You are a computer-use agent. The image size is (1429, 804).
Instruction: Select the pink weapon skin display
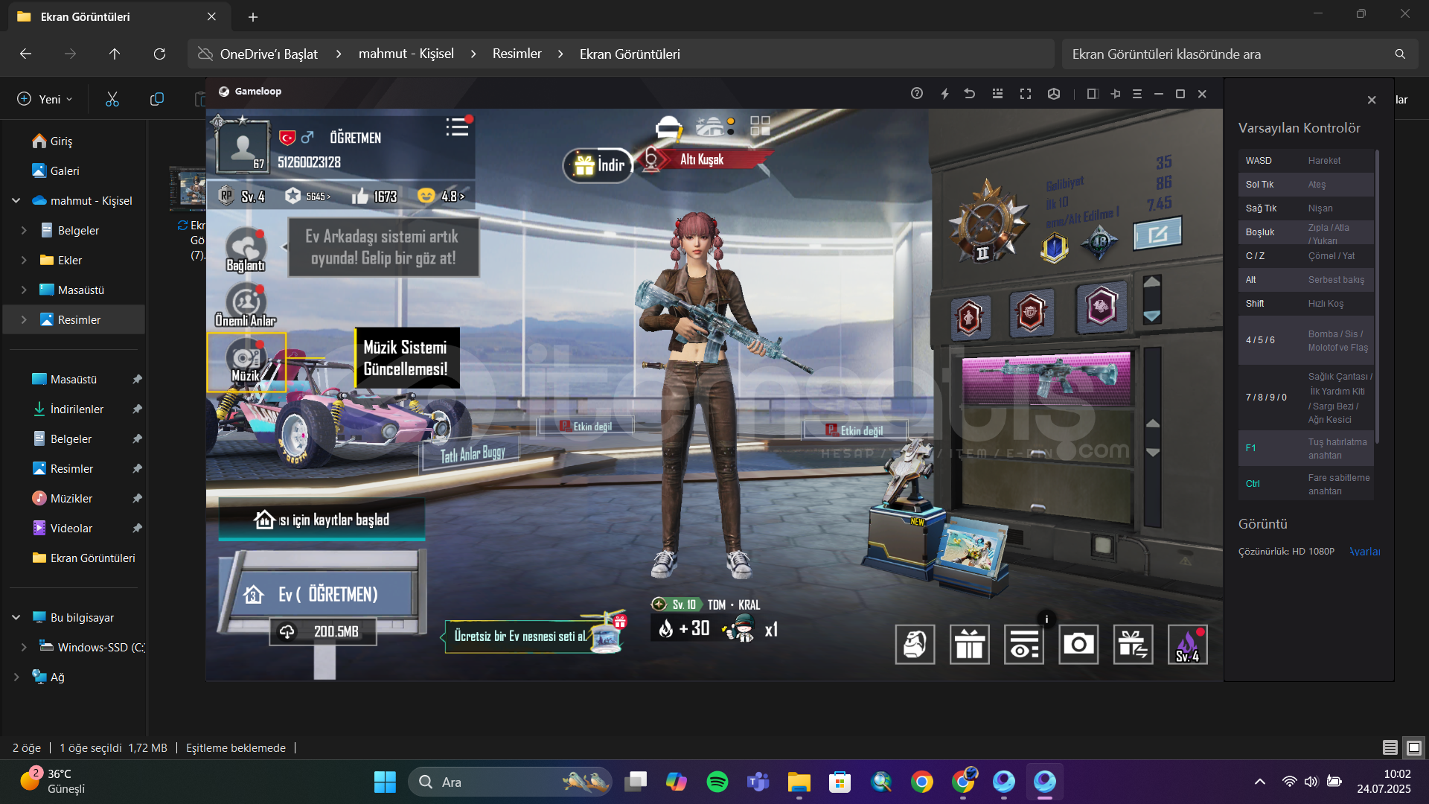pyautogui.click(x=1046, y=380)
